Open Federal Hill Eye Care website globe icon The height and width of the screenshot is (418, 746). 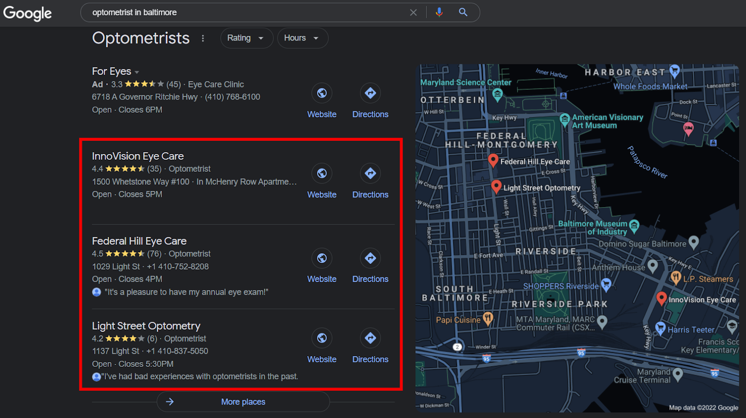coord(322,258)
